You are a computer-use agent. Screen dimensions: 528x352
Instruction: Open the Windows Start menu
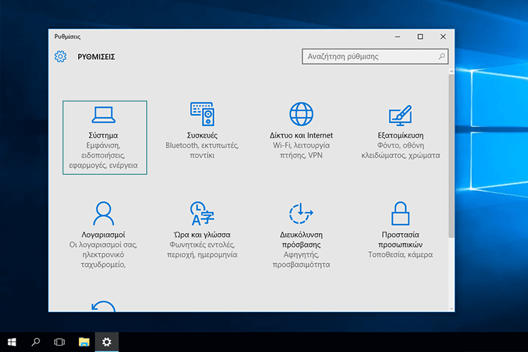pyautogui.click(x=12, y=342)
